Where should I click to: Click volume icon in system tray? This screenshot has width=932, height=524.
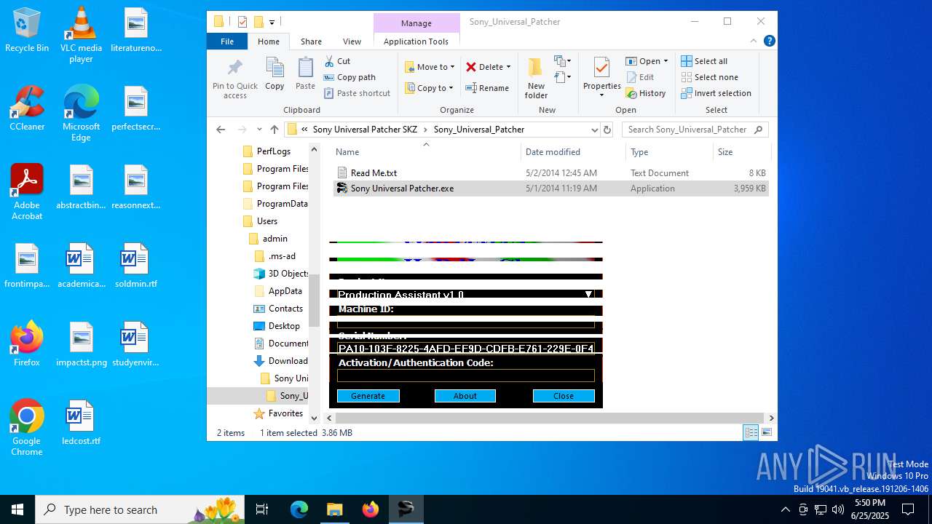[838, 509]
